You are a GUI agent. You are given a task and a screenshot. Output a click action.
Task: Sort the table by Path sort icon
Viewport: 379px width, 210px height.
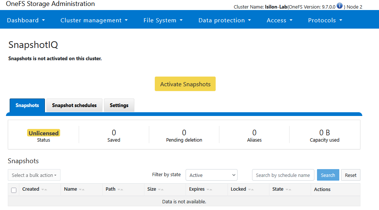(x=120, y=190)
